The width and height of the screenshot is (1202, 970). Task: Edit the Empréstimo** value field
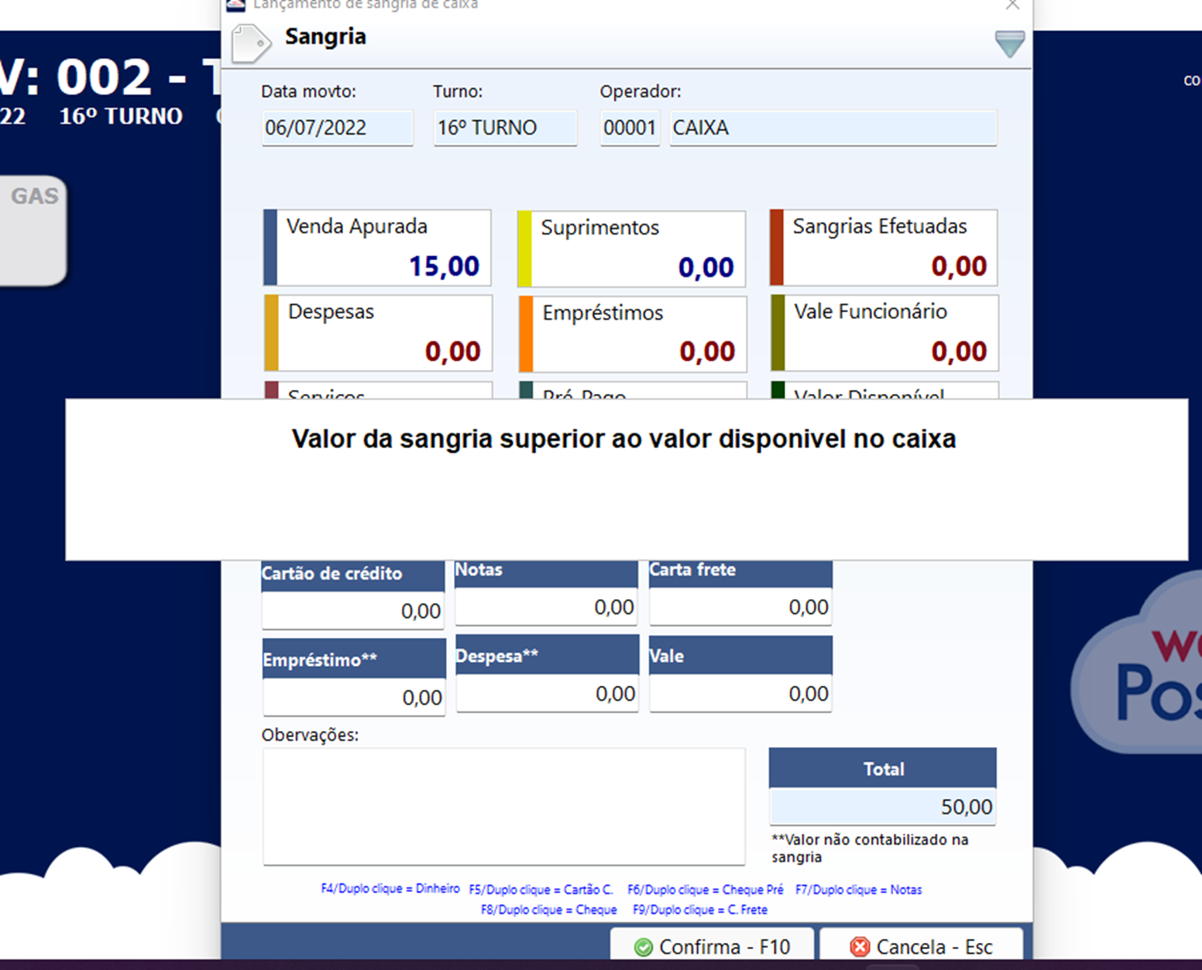click(354, 698)
